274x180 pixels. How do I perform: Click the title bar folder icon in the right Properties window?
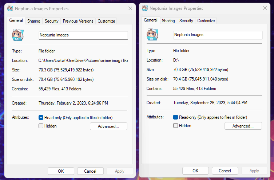tap(145, 8)
